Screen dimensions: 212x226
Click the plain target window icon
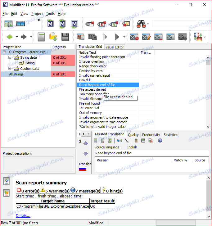pyautogui.click(x=170, y=37)
